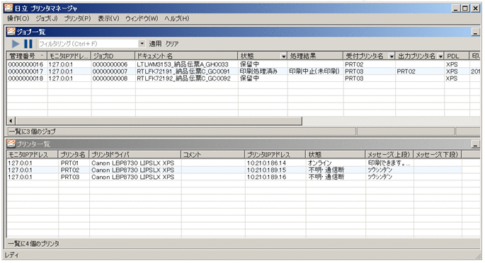Click the 適用 button

point(155,44)
